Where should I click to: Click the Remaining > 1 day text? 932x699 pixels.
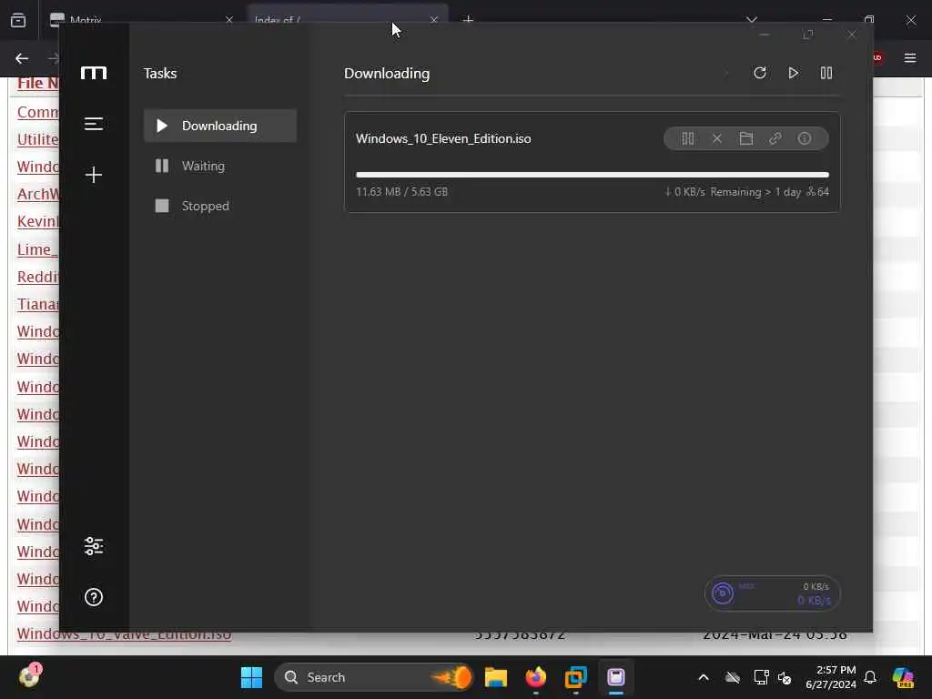(755, 192)
